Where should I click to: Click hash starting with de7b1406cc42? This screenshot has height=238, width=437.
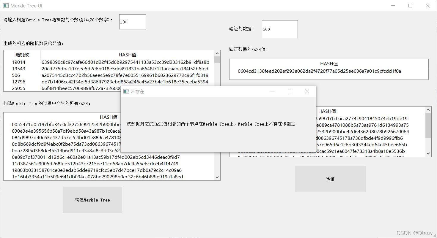125,82
